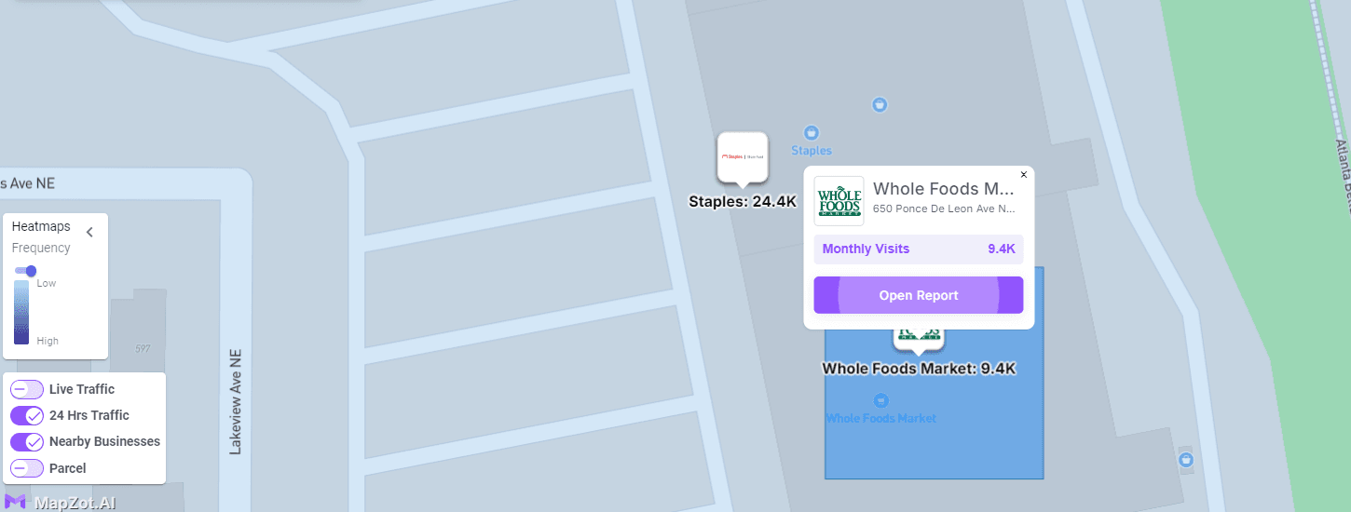
Task: Disable the 24 Hrs Traffic toggle
Action: click(x=27, y=415)
